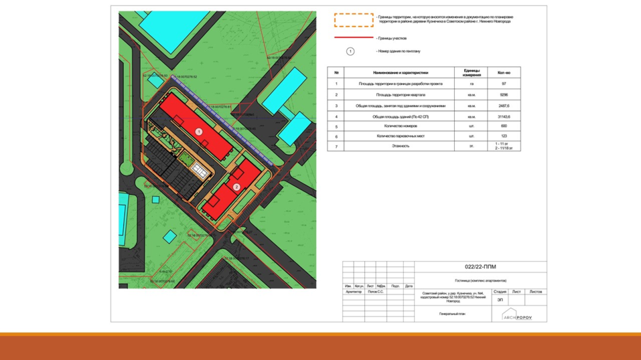Click the ARCHPOPOV logo
This screenshot has height=360, width=641.
[x=517, y=315]
